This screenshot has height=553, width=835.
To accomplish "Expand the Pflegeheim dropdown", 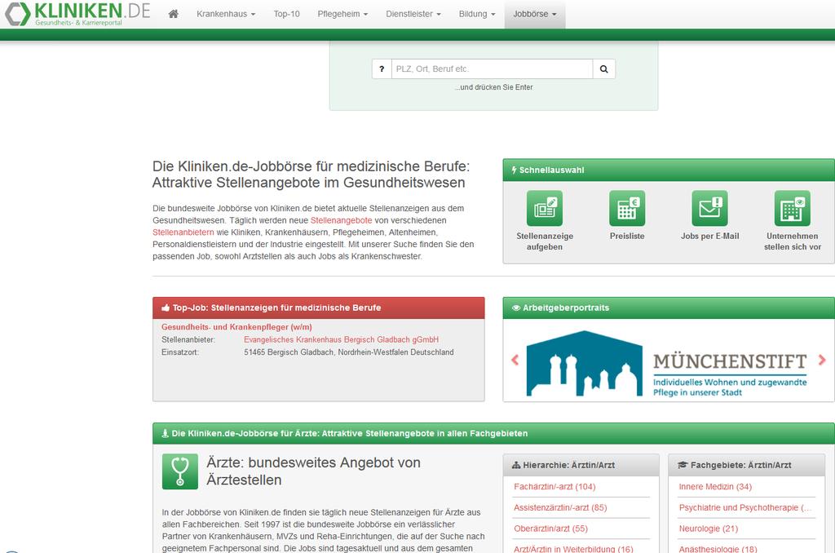I will (342, 14).
